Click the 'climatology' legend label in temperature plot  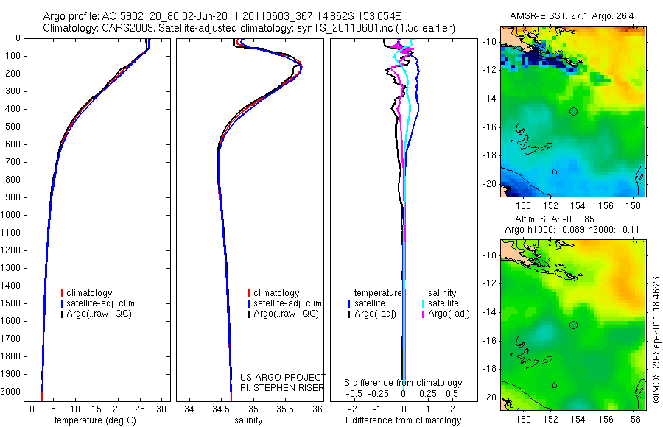pyautogui.click(x=89, y=293)
